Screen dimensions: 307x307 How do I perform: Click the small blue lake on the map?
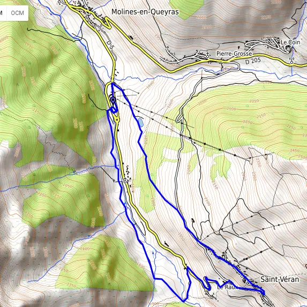pyautogui.click(x=140, y=122)
